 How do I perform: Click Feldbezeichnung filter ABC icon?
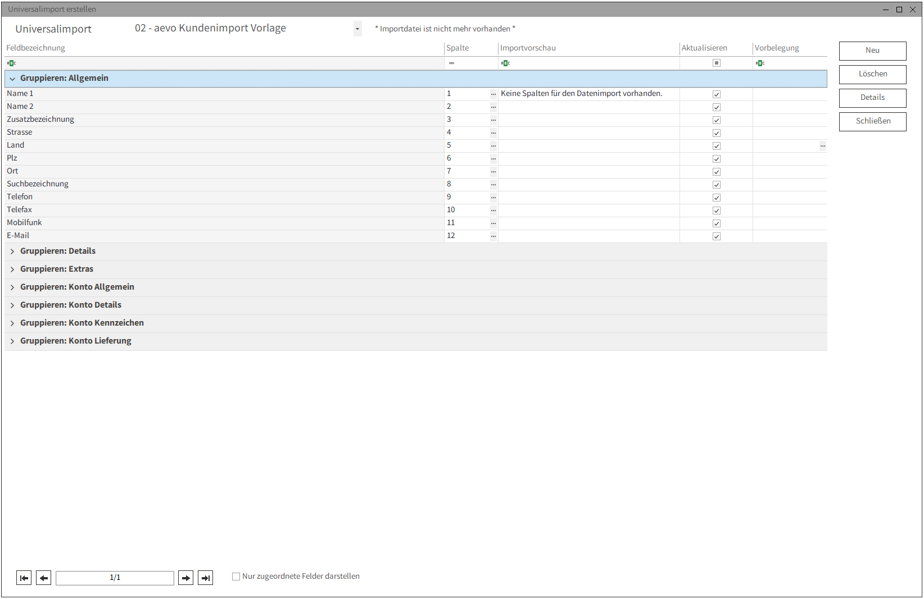point(11,63)
